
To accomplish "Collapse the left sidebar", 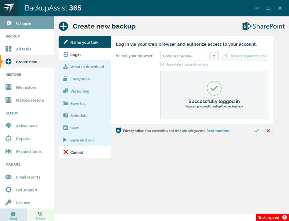I will (27, 23).
